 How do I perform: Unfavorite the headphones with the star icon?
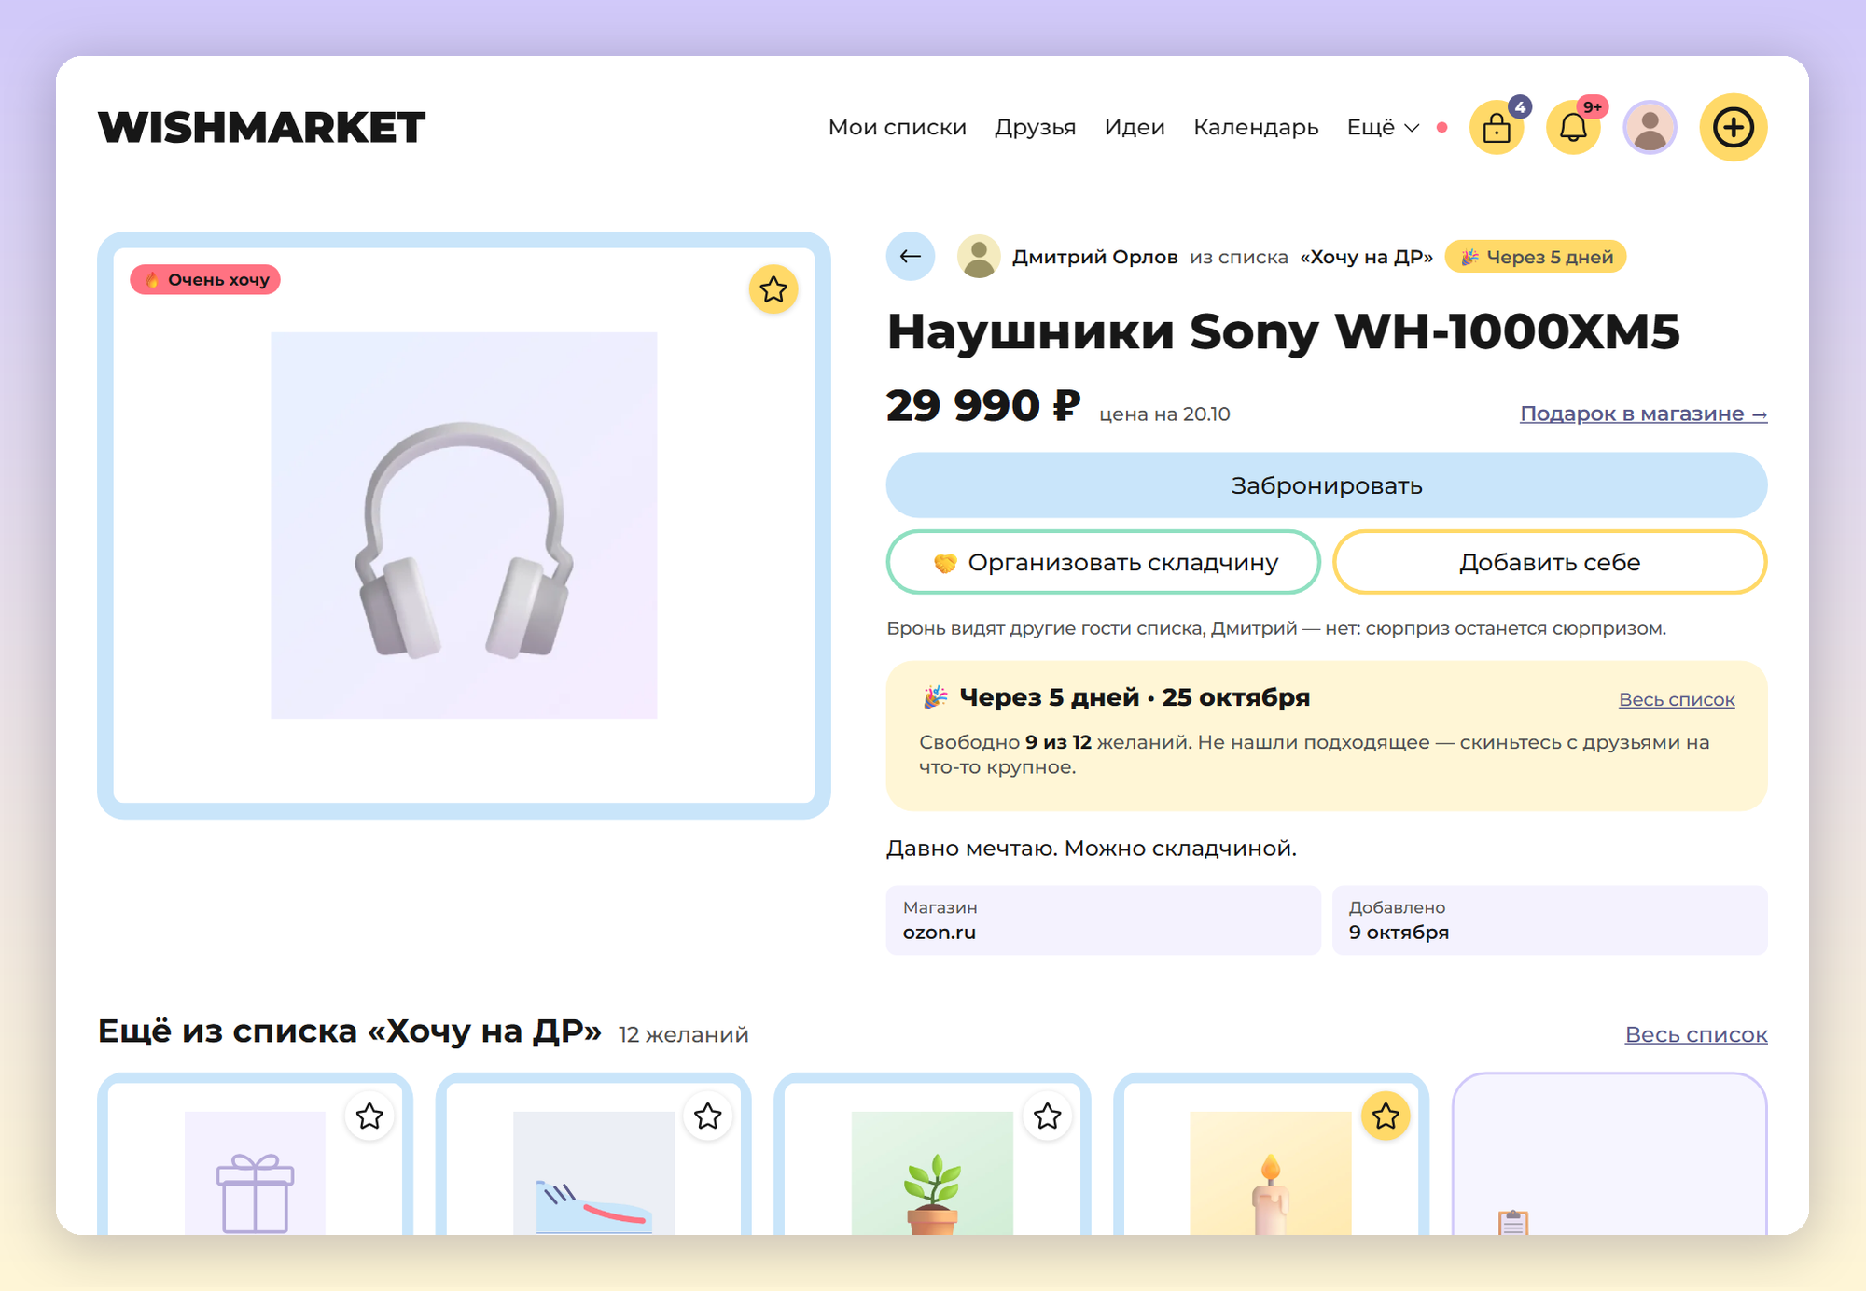click(x=773, y=289)
